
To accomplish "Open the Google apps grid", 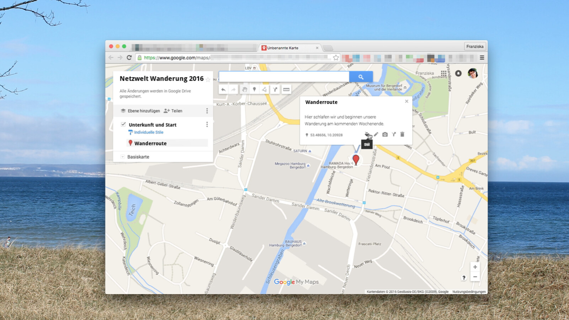I will click(444, 73).
